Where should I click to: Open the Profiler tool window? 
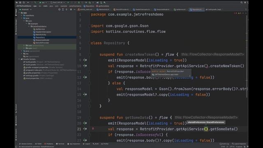click(105, 144)
